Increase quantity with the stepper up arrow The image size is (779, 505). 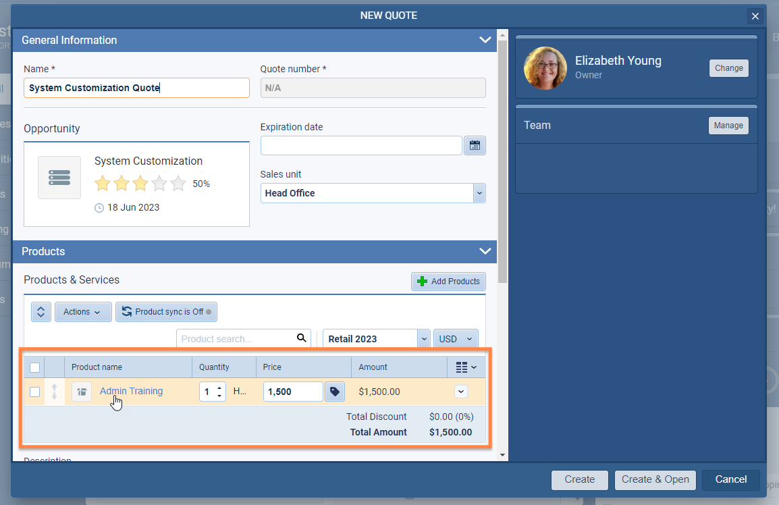click(x=219, y=387)
